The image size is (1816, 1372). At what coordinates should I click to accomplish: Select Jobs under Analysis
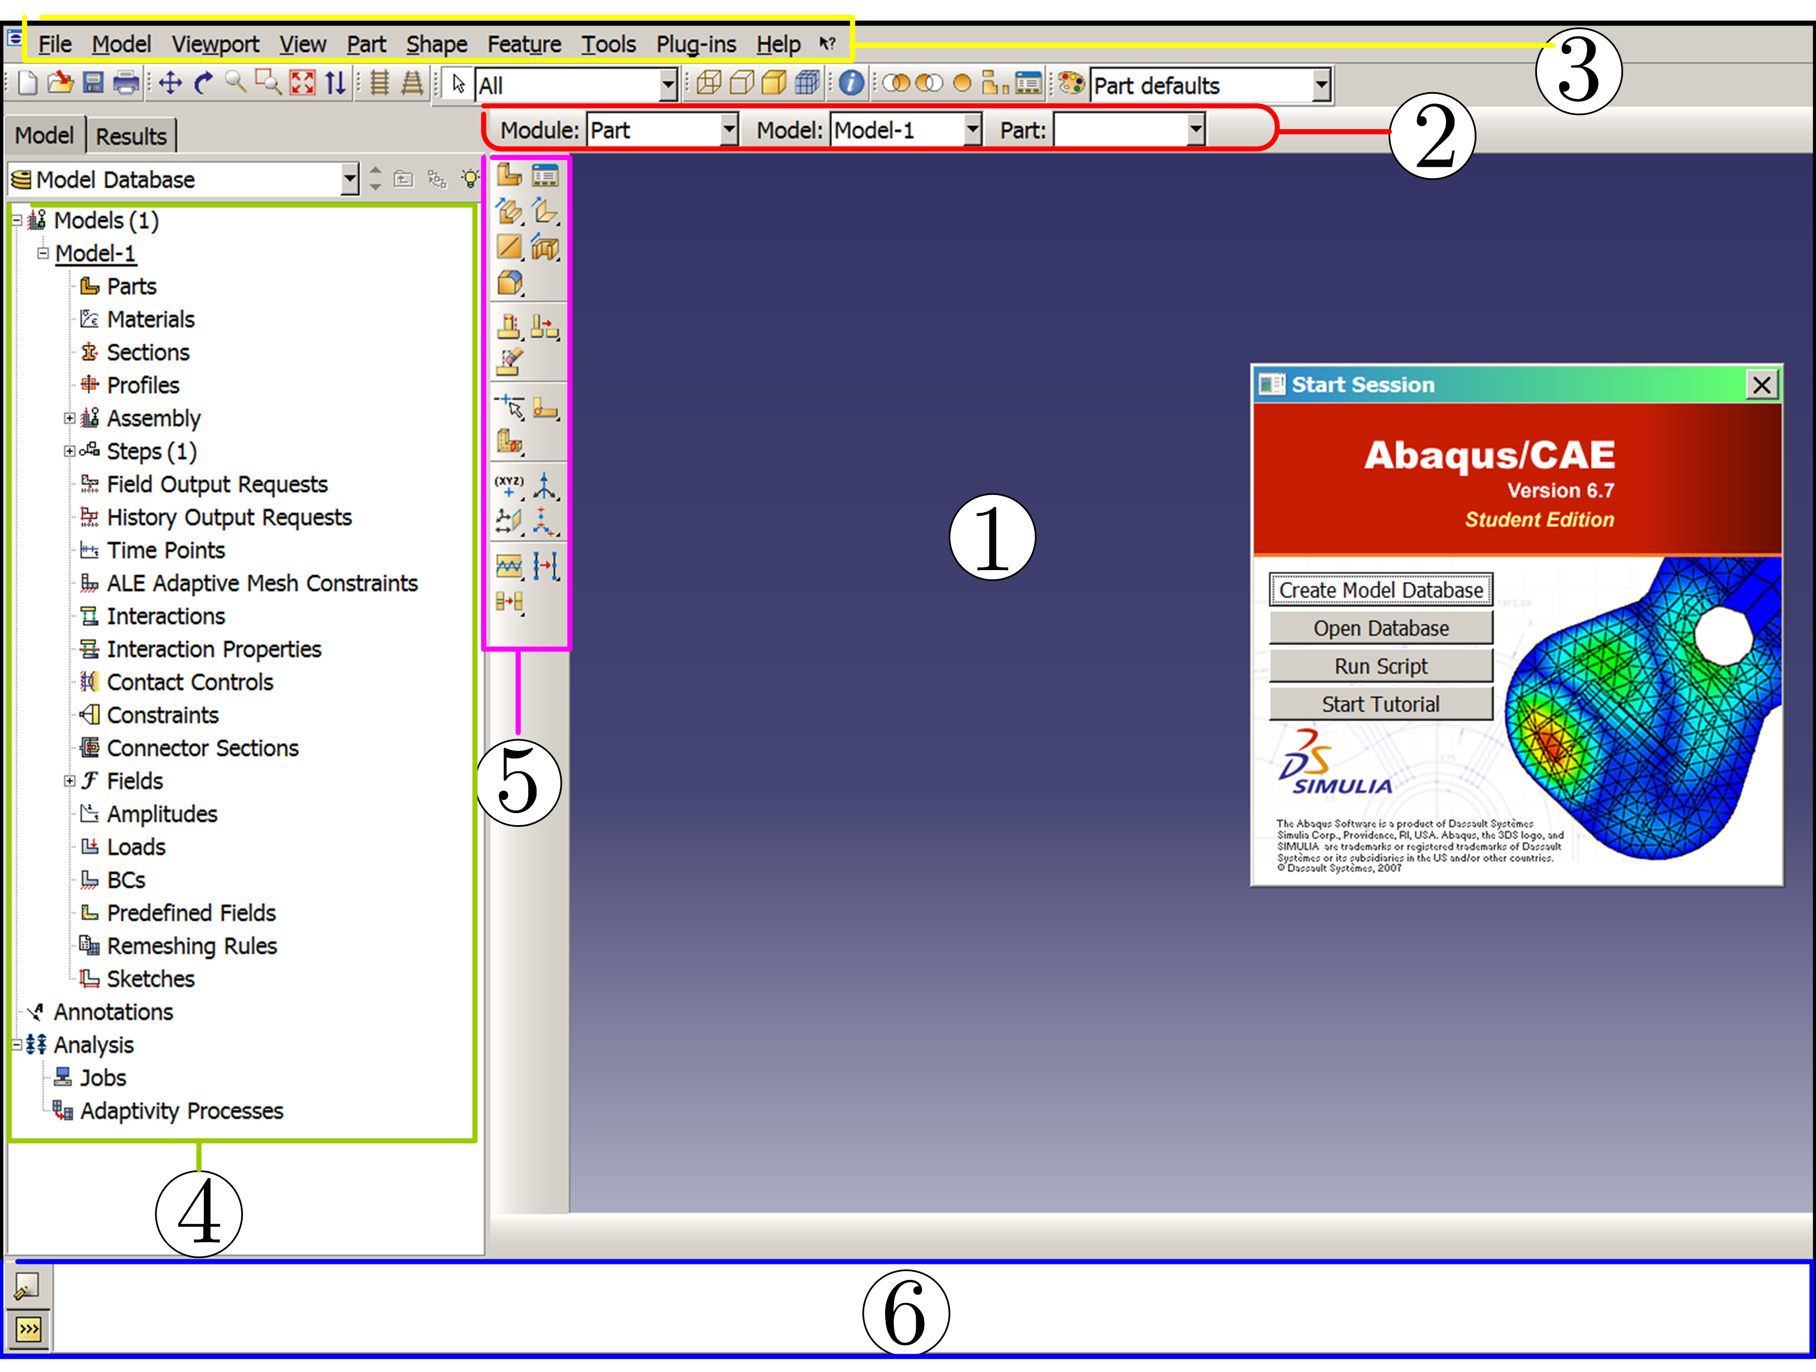[102, 1077]
